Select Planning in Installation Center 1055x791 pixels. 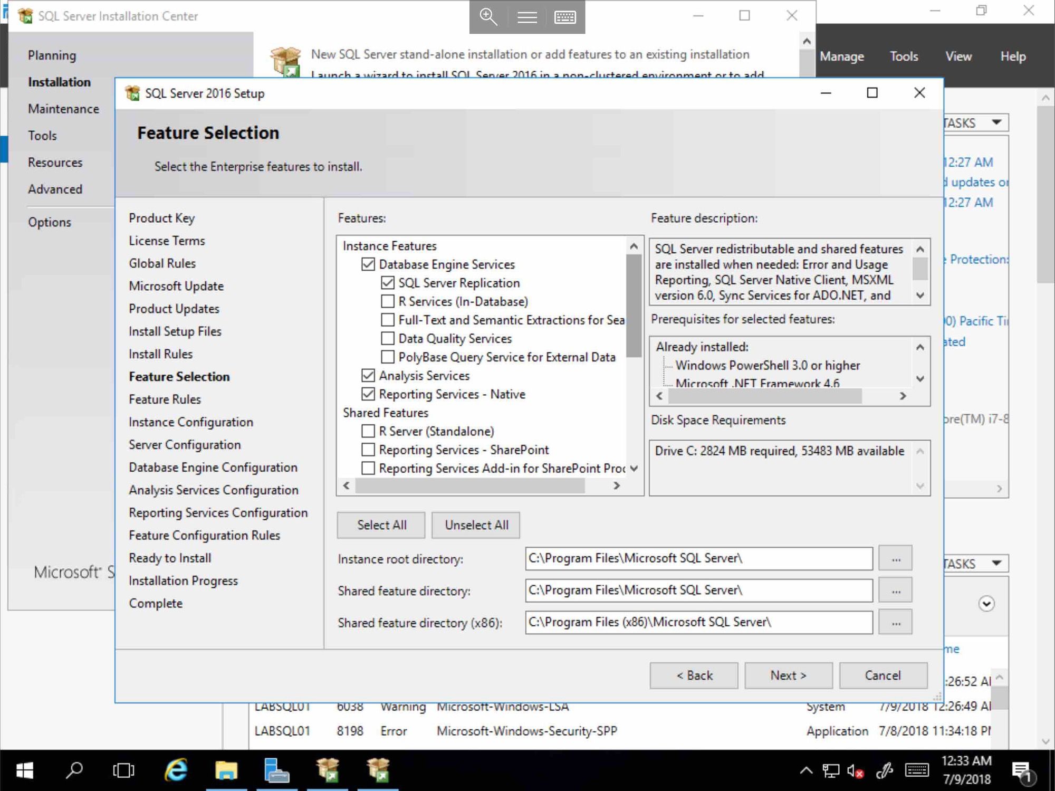pyautogui.click(x=52, y=55)
